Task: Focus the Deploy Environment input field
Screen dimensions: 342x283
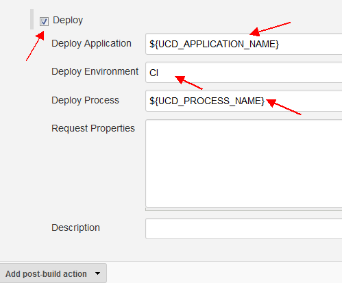Action: click(244, 73)
